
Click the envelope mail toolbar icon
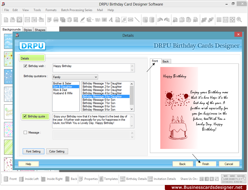(131, 20)
